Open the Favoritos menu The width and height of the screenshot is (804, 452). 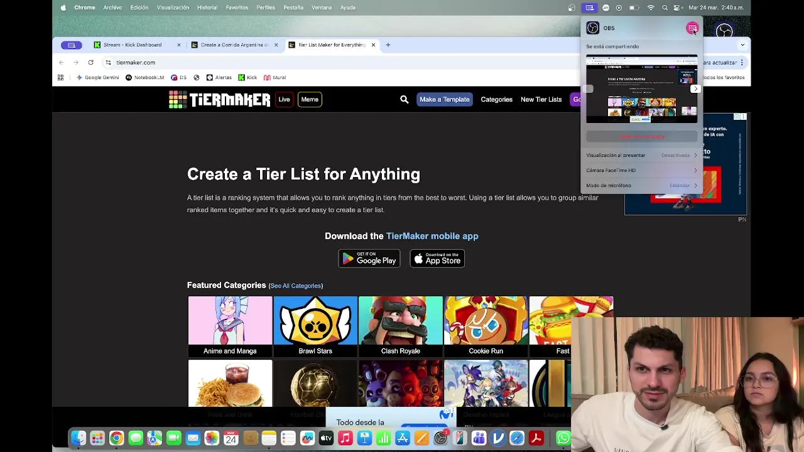tap(237, 8)
